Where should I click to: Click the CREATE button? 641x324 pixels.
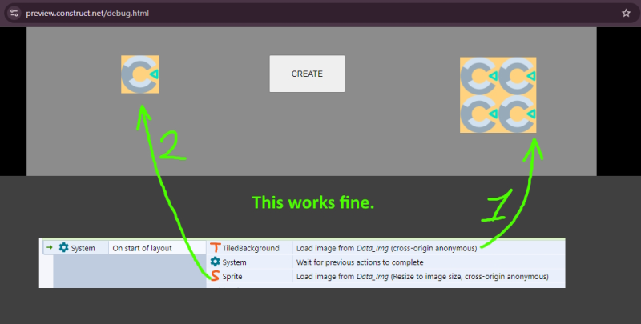[x=307, y=74]
